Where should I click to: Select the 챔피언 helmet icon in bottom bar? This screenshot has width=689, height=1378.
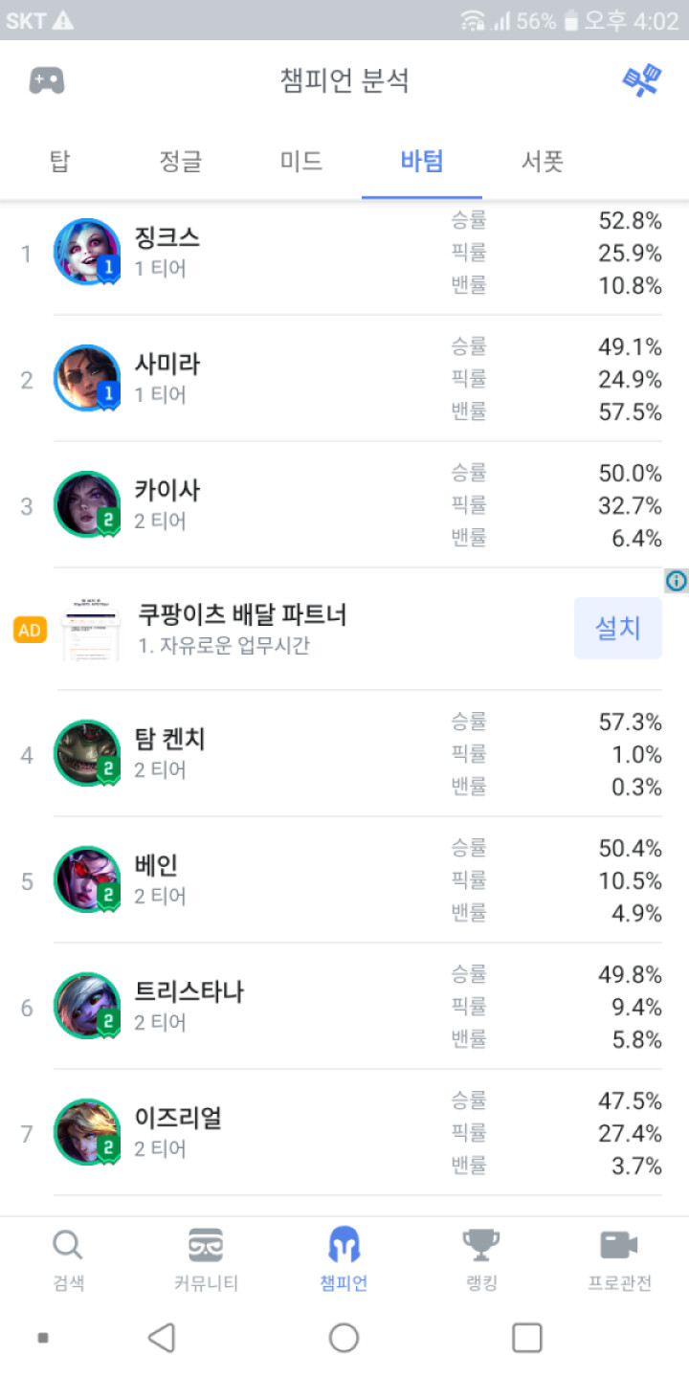point(344,1245)
